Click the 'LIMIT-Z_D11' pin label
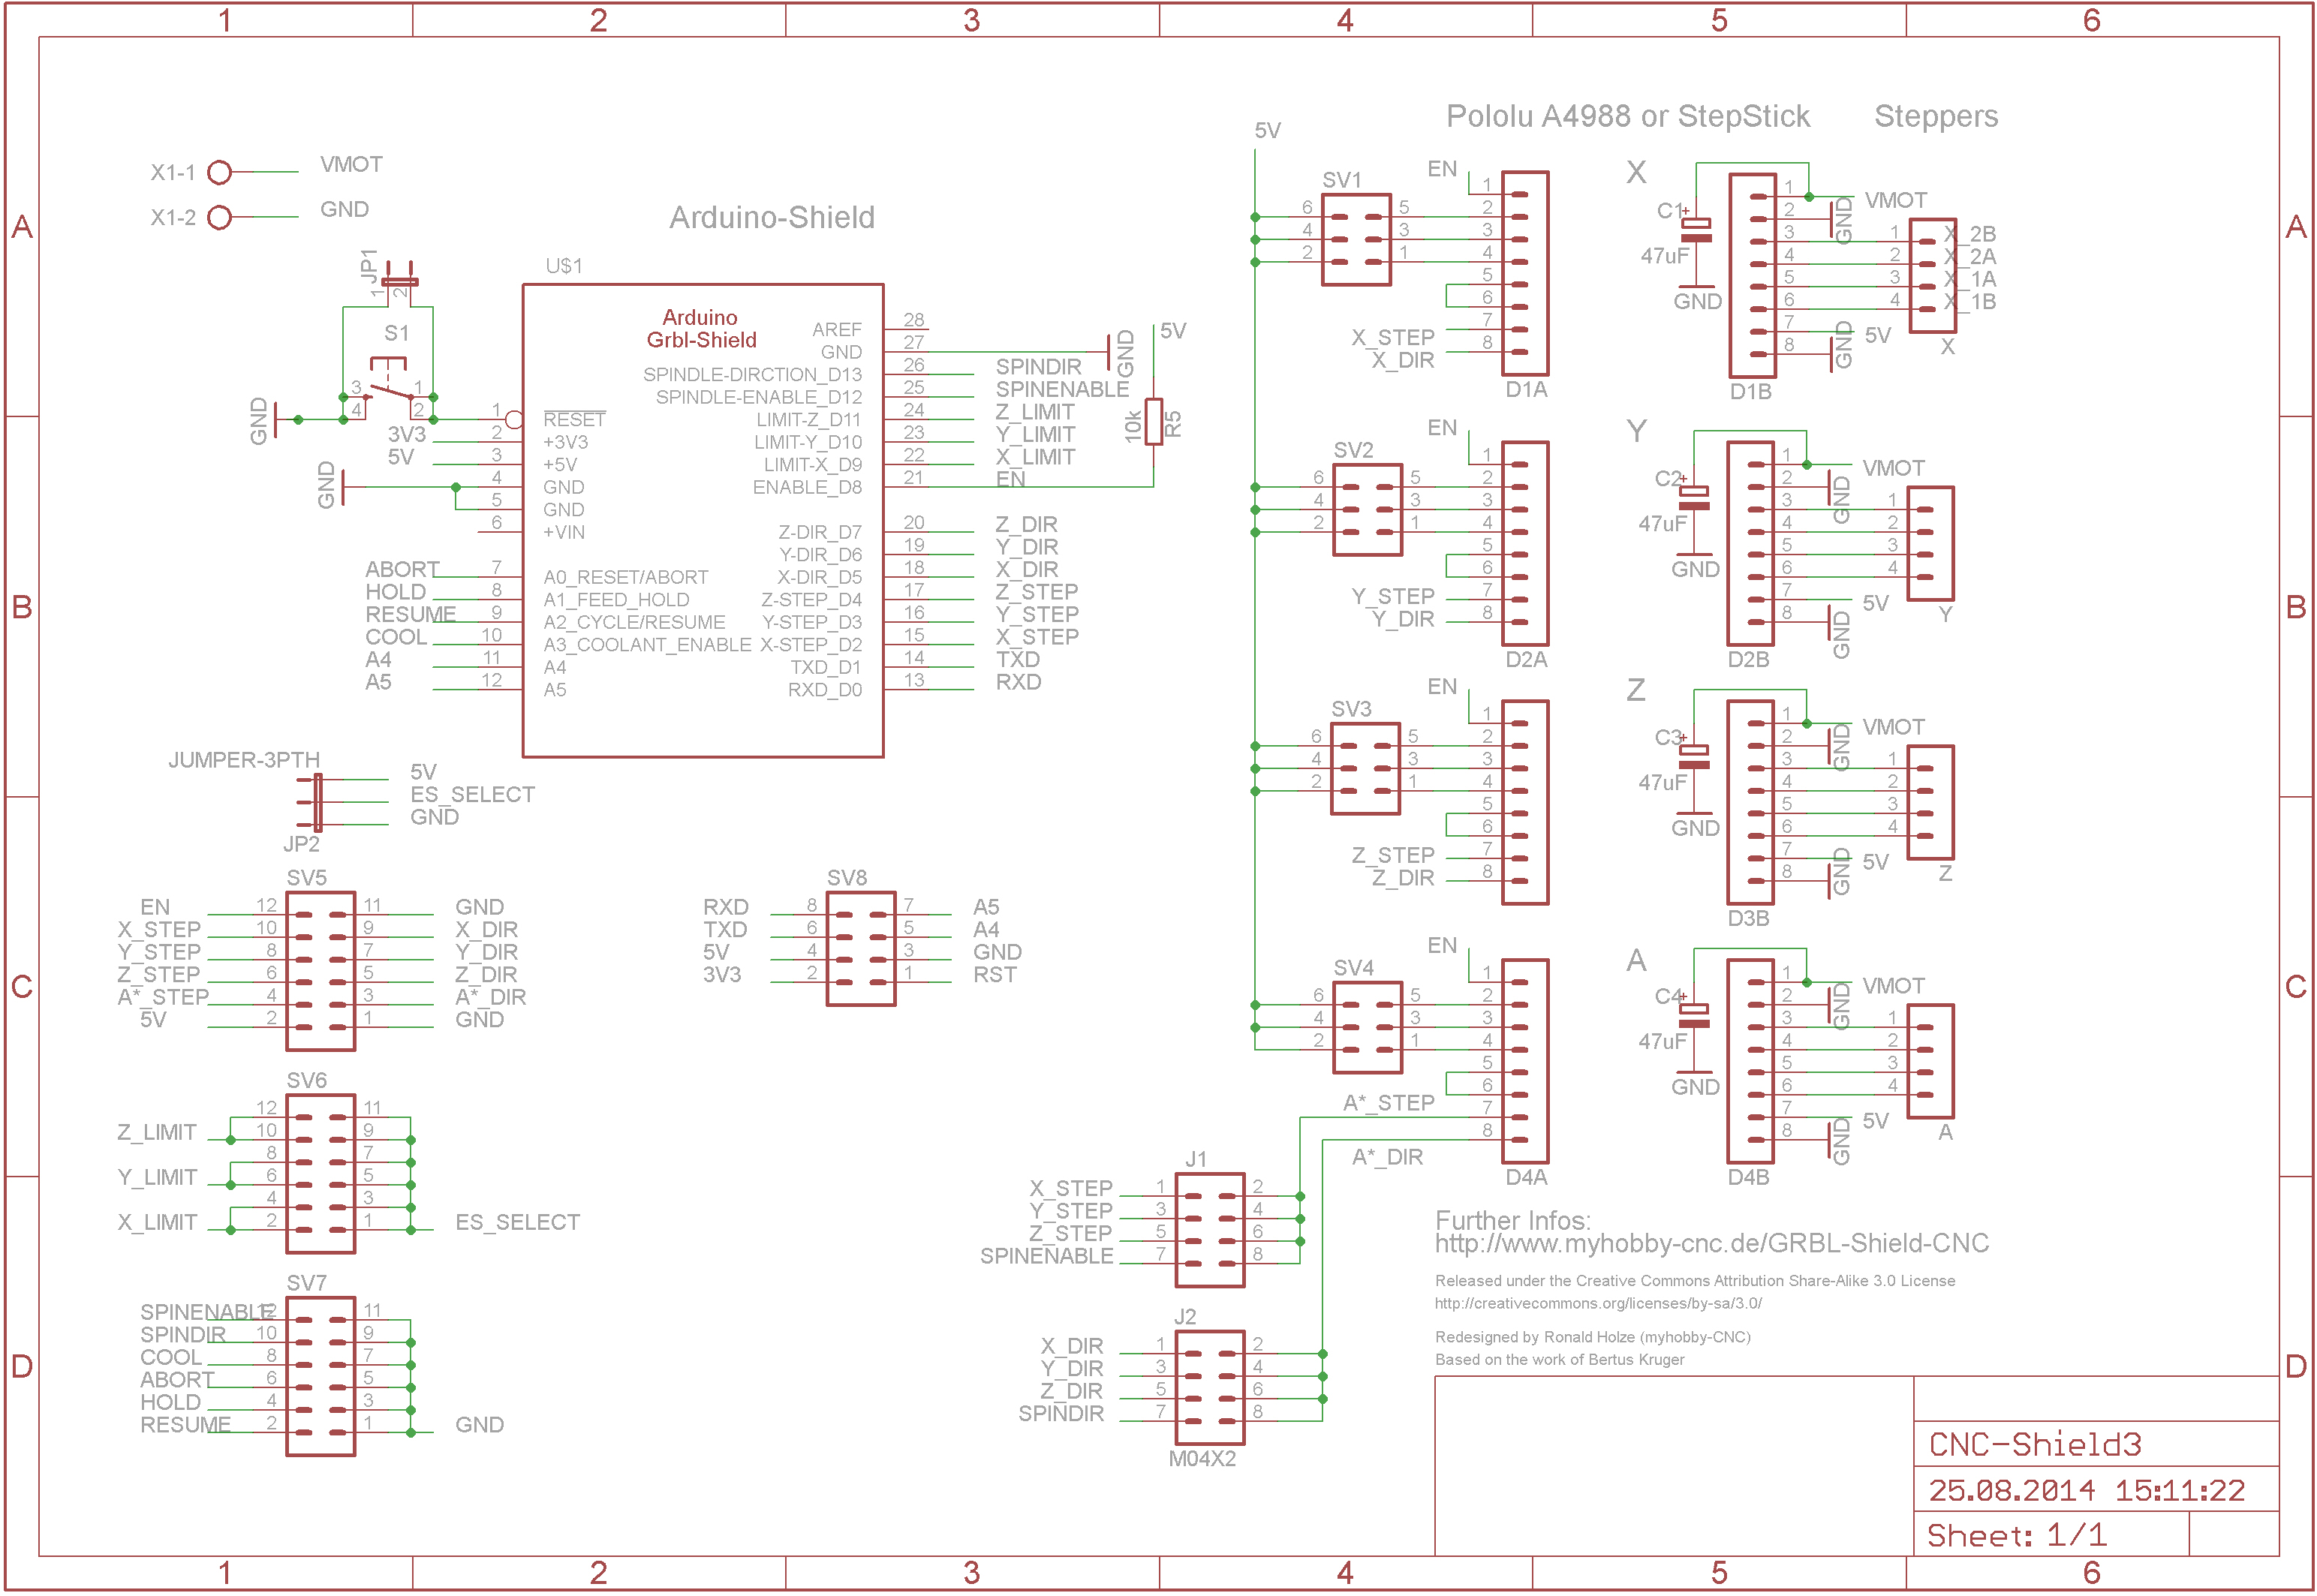Screen dimensions: 2317x1596 808,420
